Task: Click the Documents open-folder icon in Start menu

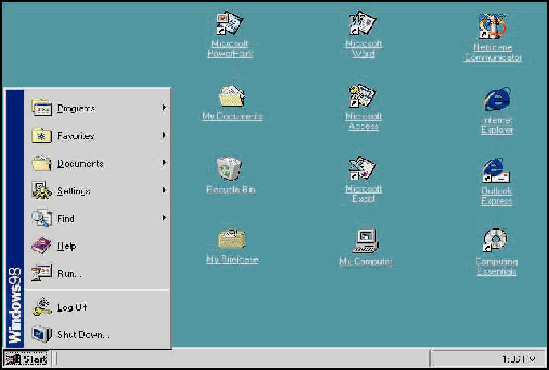Action: (x=42, y=163)
